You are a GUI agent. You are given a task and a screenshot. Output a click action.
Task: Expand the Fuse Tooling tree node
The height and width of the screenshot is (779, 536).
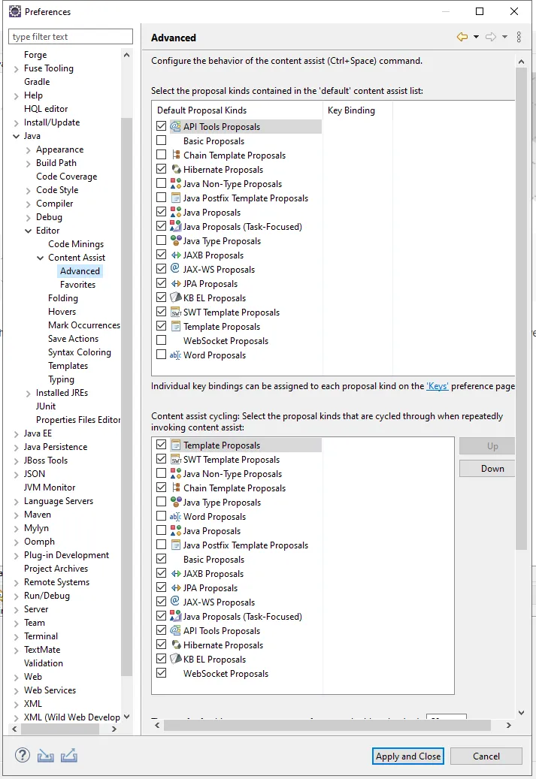17,68
